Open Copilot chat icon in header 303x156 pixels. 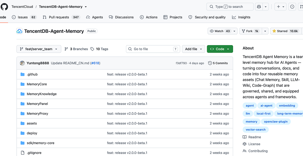259,7
